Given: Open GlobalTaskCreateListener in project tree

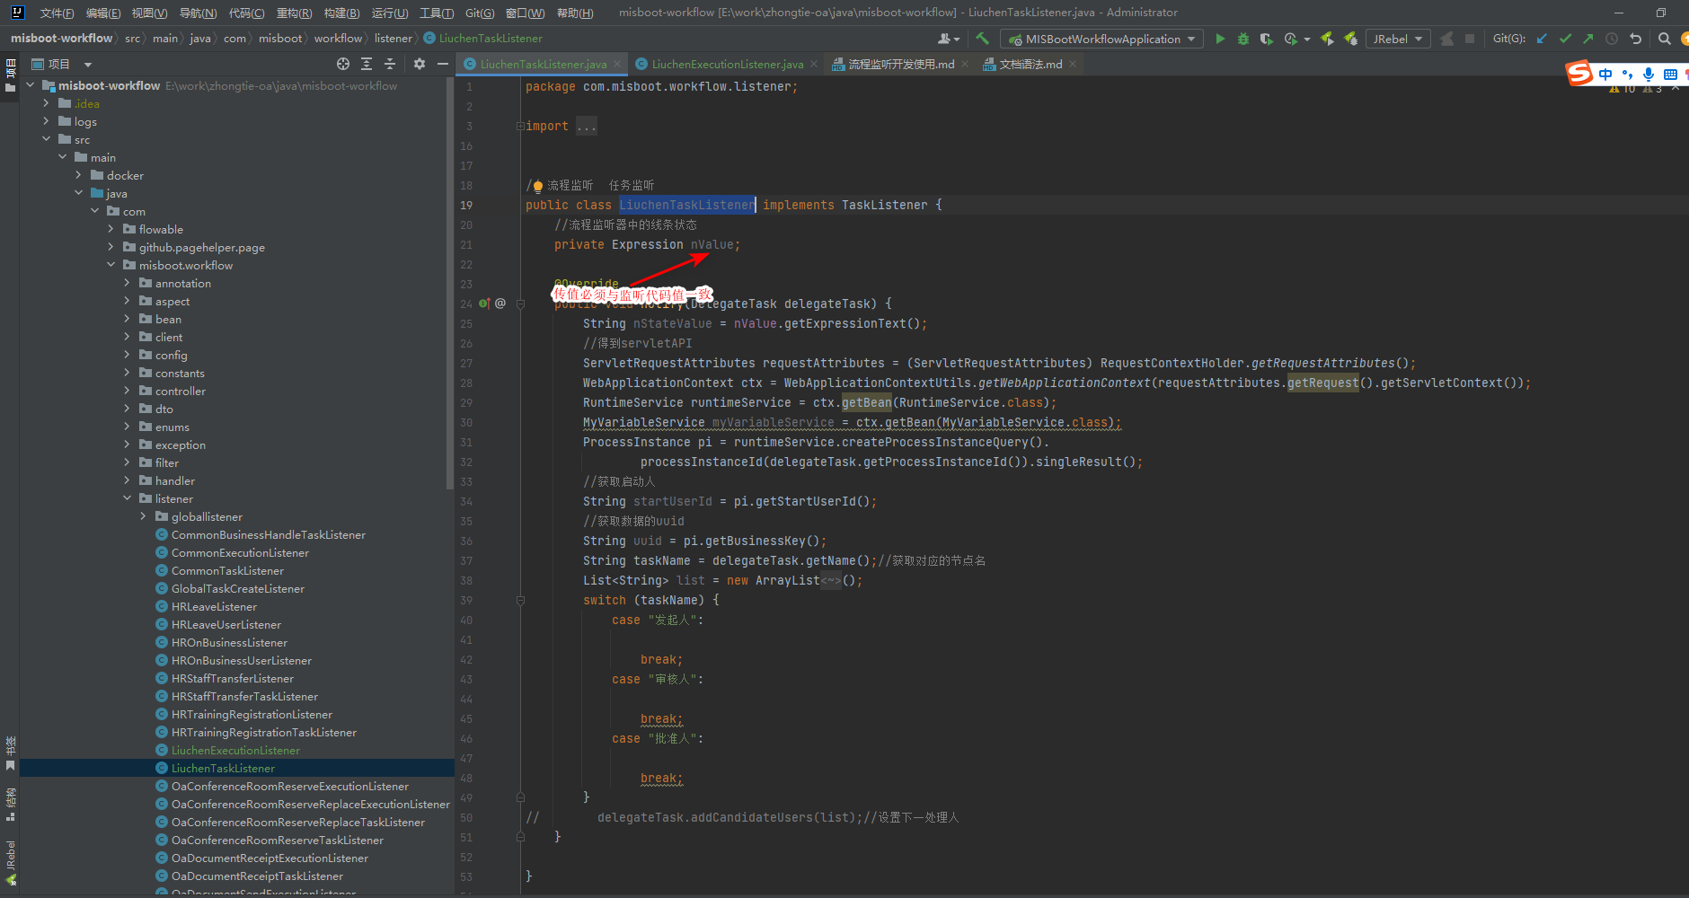Looking at the screenshot, I should (237, 588).
